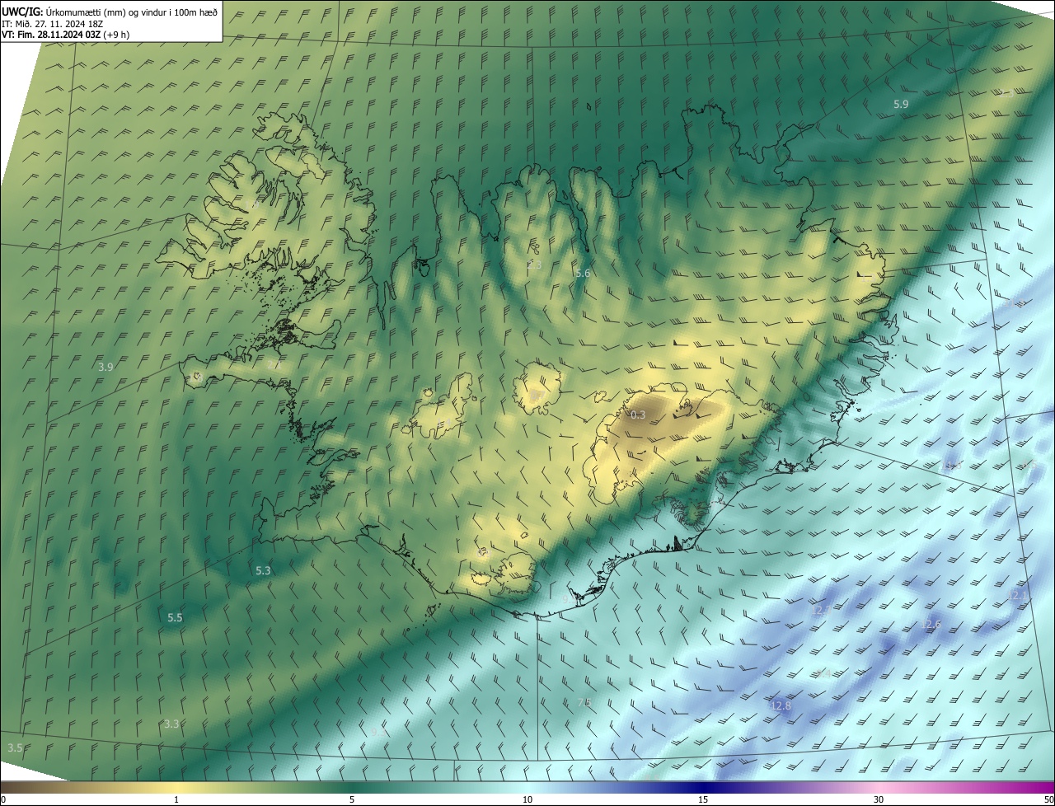
Task: Click the 0 tick on the color scale
Action: click(3, 799)
